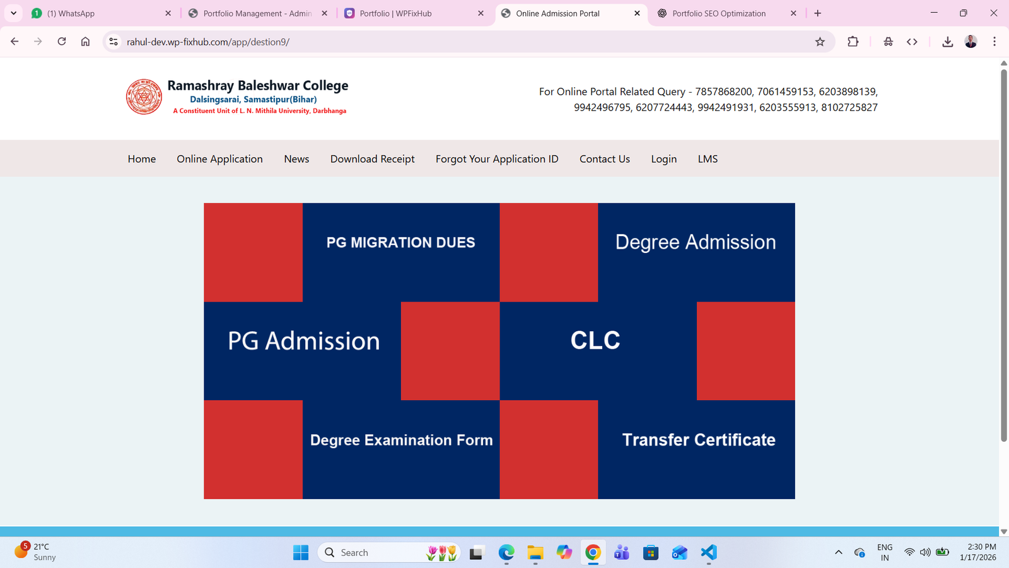Image resolution: width=1009 pixels, height=568 pixels.
Task: Open the Extensions puzzle icon
Action: tap(853, 42)
